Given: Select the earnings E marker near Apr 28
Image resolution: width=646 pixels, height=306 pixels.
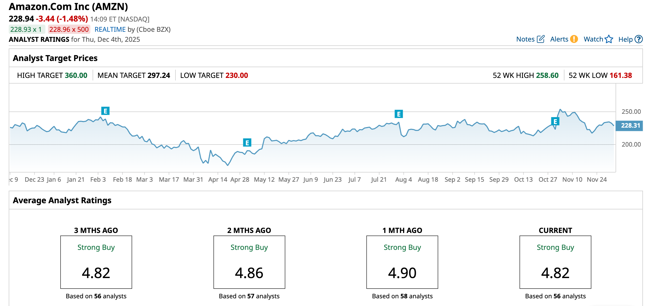Looking at the screenshot, I should [x=247, y=142].
